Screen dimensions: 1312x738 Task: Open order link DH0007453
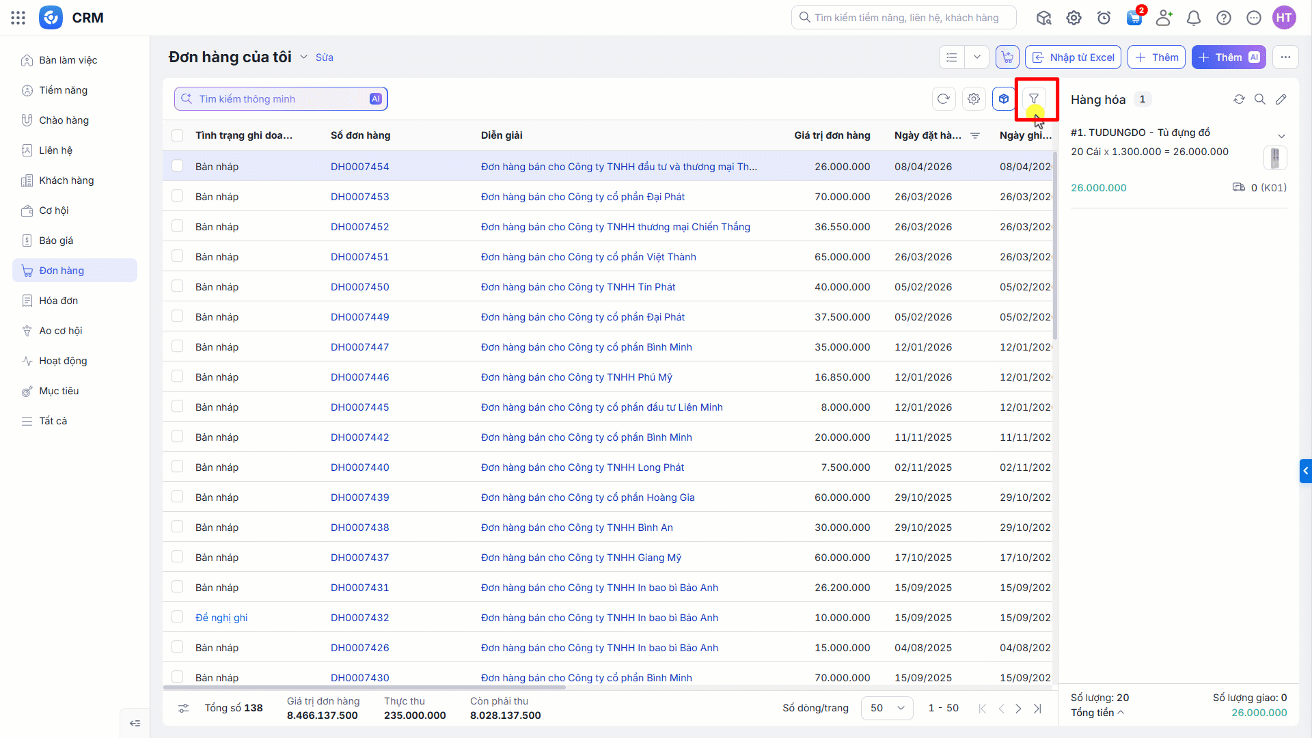[360, 197]
